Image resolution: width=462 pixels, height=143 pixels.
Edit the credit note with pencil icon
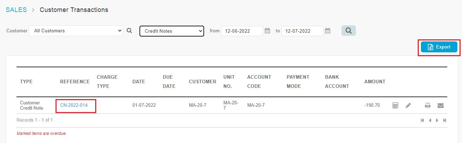(408, 105)
